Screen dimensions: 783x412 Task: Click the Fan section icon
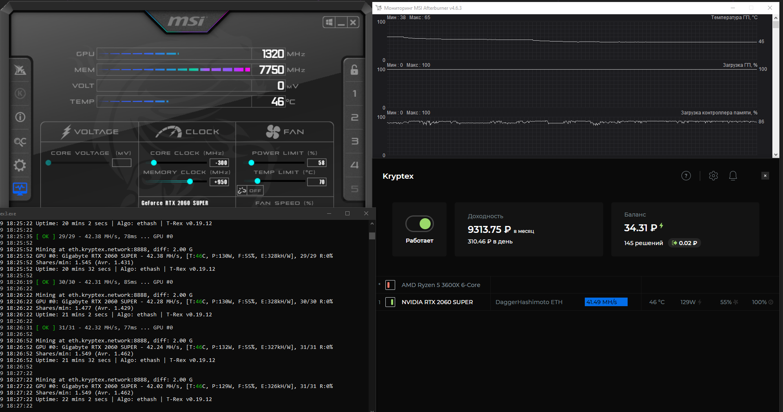(x=273, y=131)
